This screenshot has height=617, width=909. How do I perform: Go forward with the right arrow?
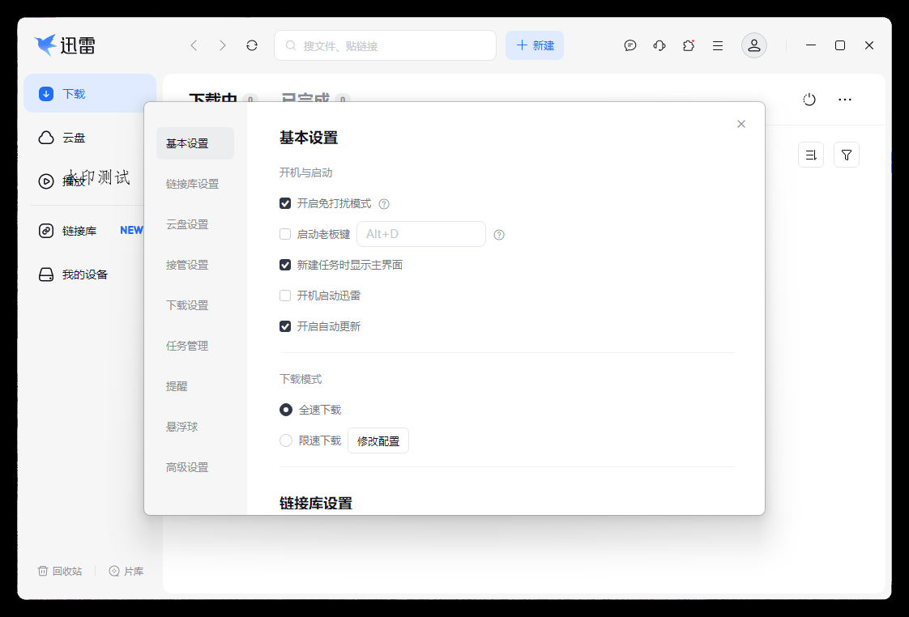point(223,45)
